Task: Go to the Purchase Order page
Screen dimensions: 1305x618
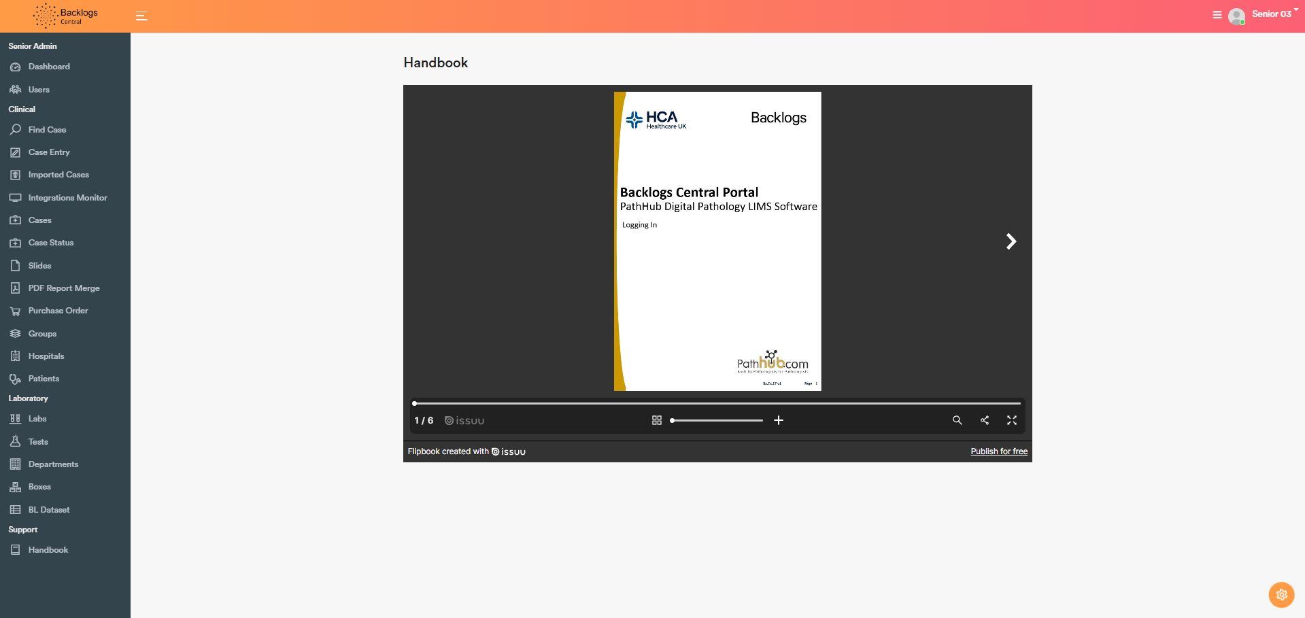Action: click(x=58, y=311)
